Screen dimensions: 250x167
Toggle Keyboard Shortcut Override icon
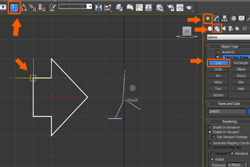2,7
